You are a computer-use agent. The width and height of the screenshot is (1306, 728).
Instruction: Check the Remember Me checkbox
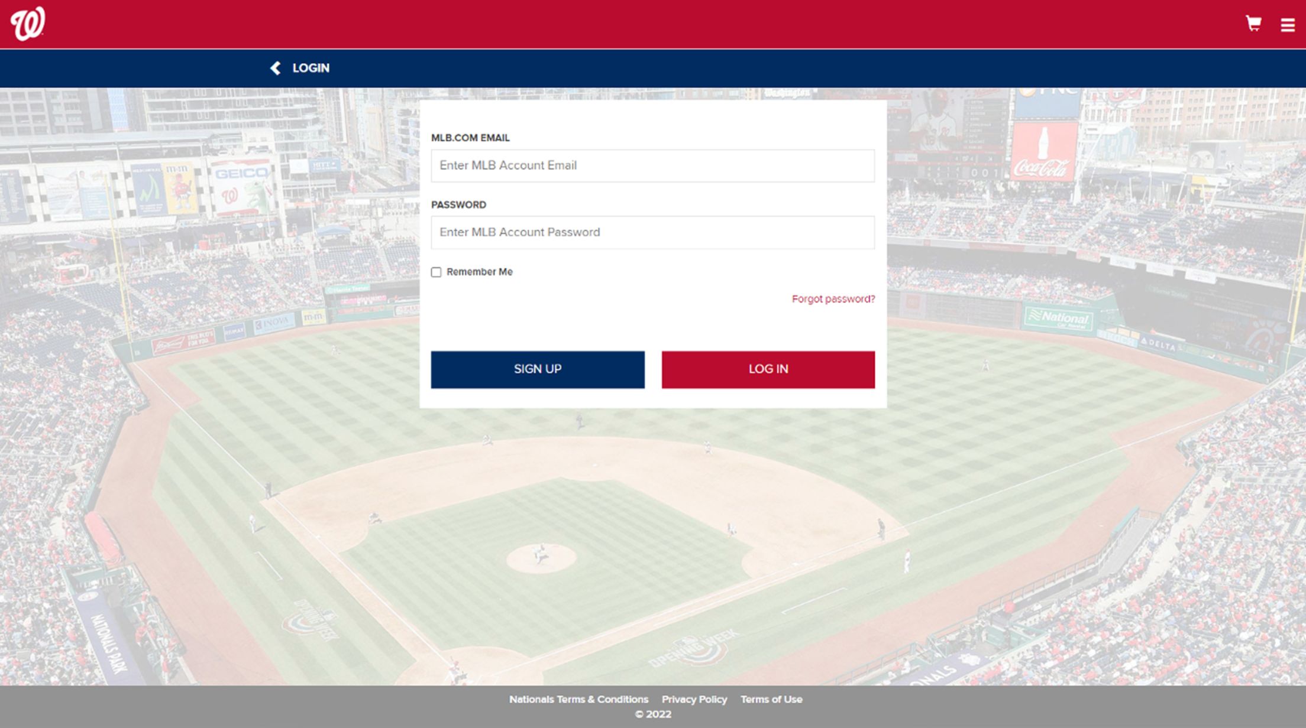pyautogui.click(x=437, y=272)
